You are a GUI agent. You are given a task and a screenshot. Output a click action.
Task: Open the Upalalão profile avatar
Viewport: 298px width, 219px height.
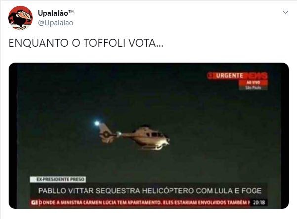tap(20, 18)
